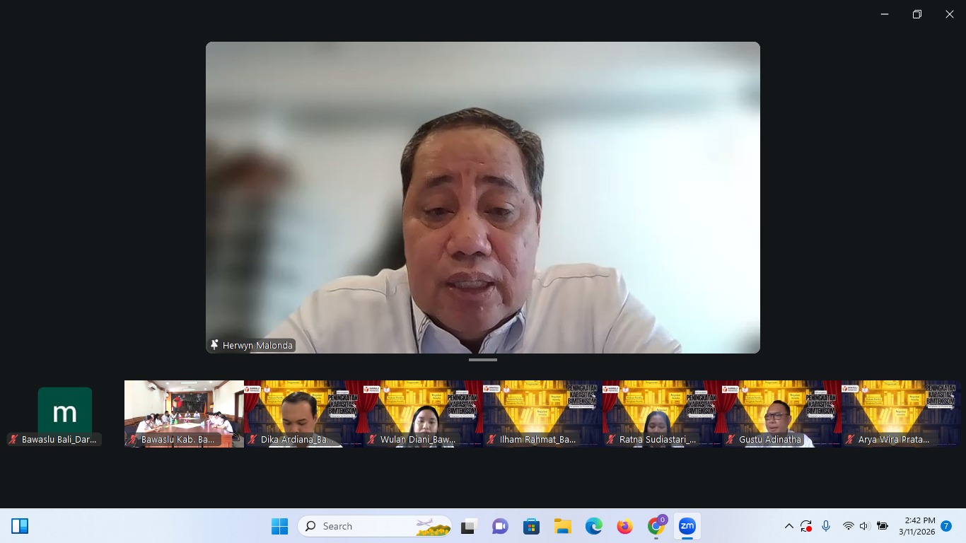
Task: Open the Windows Start menu
Action: click(279, 526)
